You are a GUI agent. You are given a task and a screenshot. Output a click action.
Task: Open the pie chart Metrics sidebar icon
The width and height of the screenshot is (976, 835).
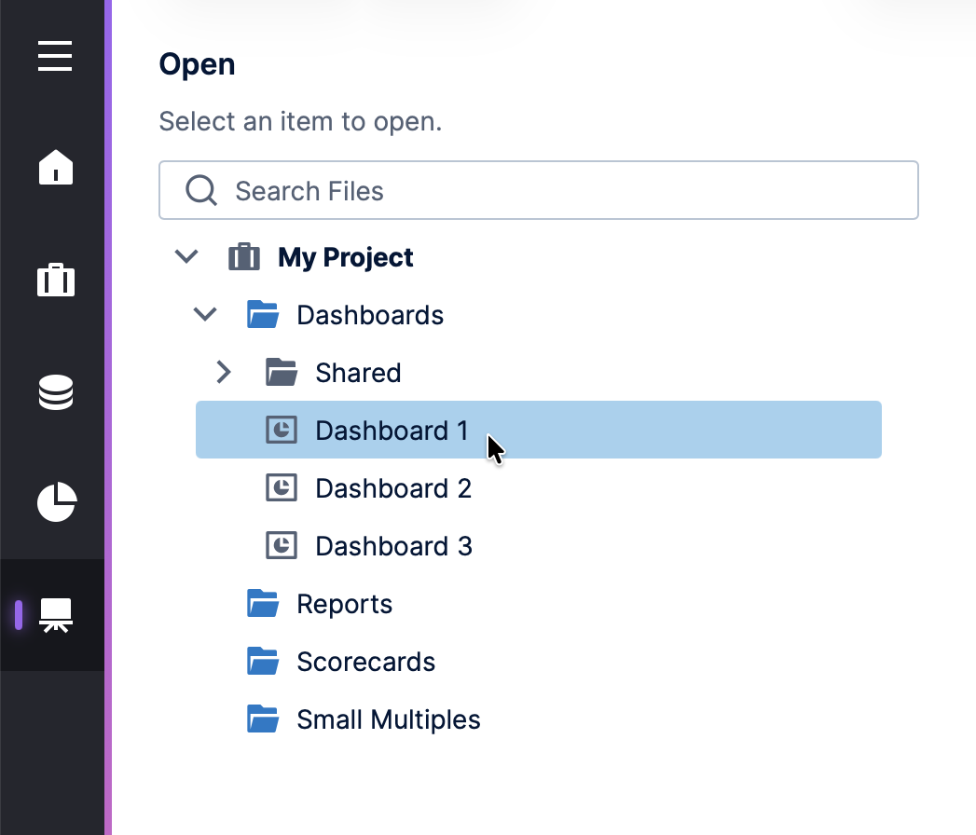click(x=56, y=503)
